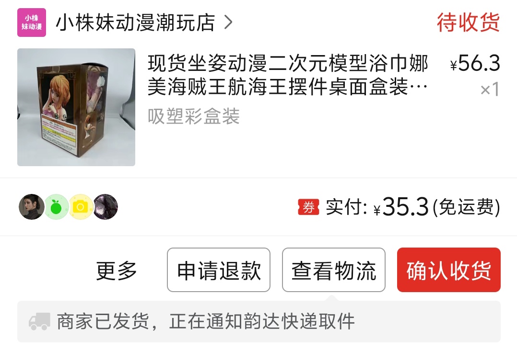Tap the red 券 coupon badge

tap(309, 207)
